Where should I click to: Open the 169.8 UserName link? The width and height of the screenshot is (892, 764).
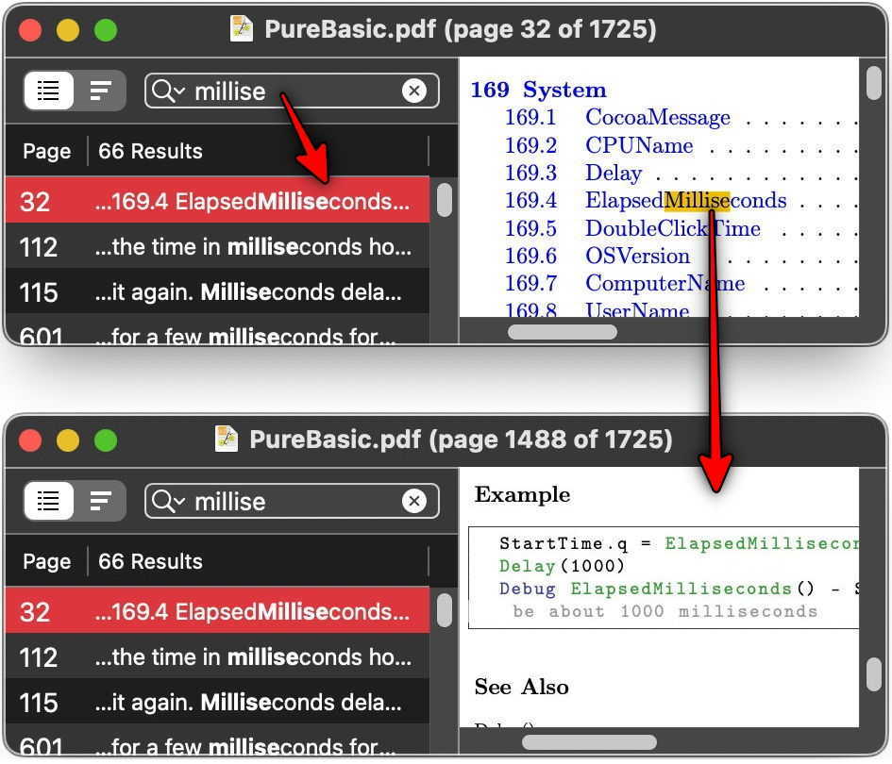[x=597, y=309]
